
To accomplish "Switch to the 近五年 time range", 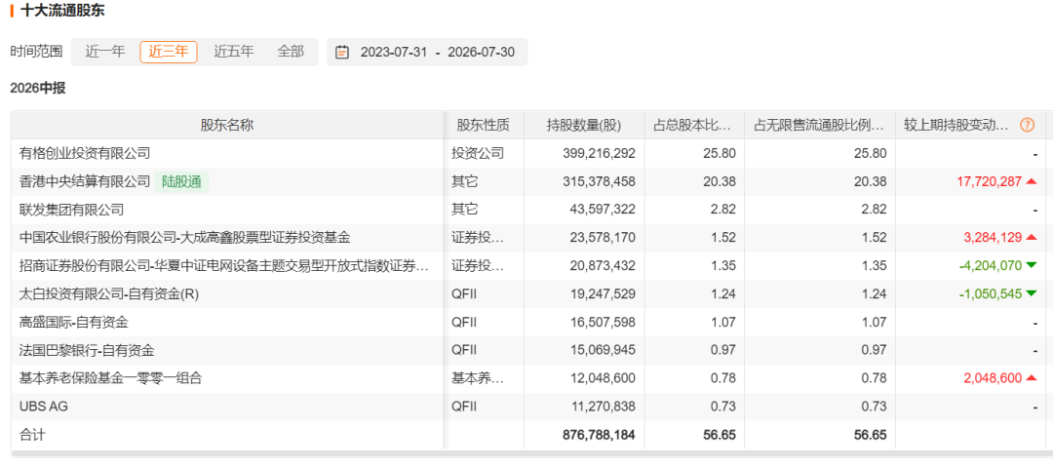I will click(x=234, y=52).
